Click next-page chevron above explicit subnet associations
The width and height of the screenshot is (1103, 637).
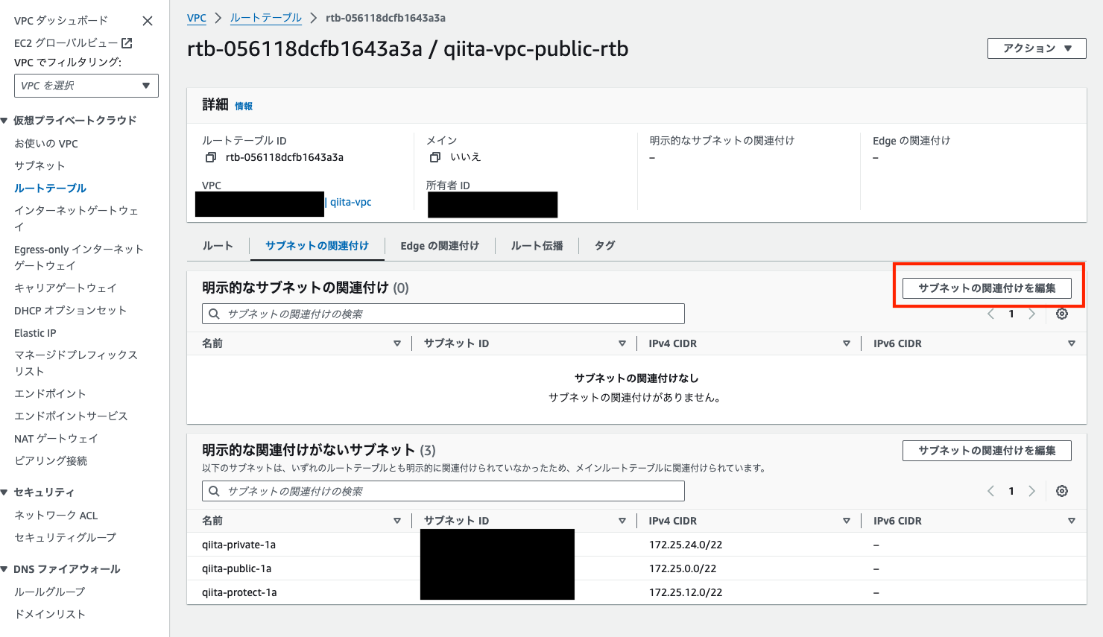point(1032,314)
